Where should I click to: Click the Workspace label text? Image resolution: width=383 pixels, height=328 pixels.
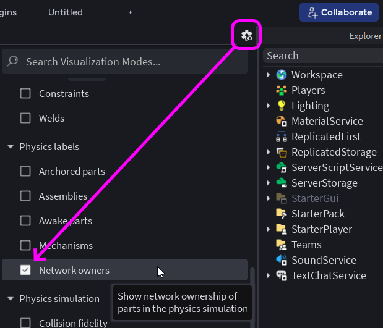coord(317,75)
